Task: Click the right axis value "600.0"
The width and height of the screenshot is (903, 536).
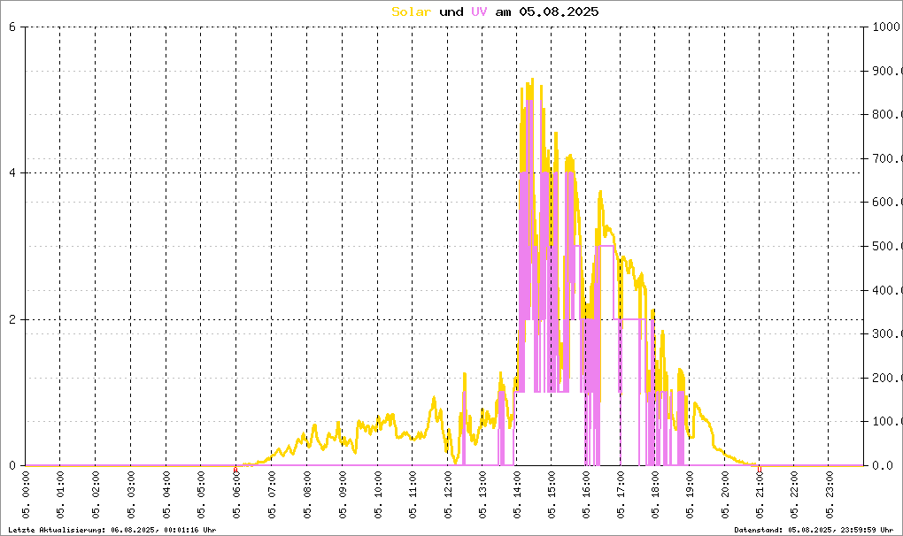Action: pyautogui.click(x=887, y=202)
